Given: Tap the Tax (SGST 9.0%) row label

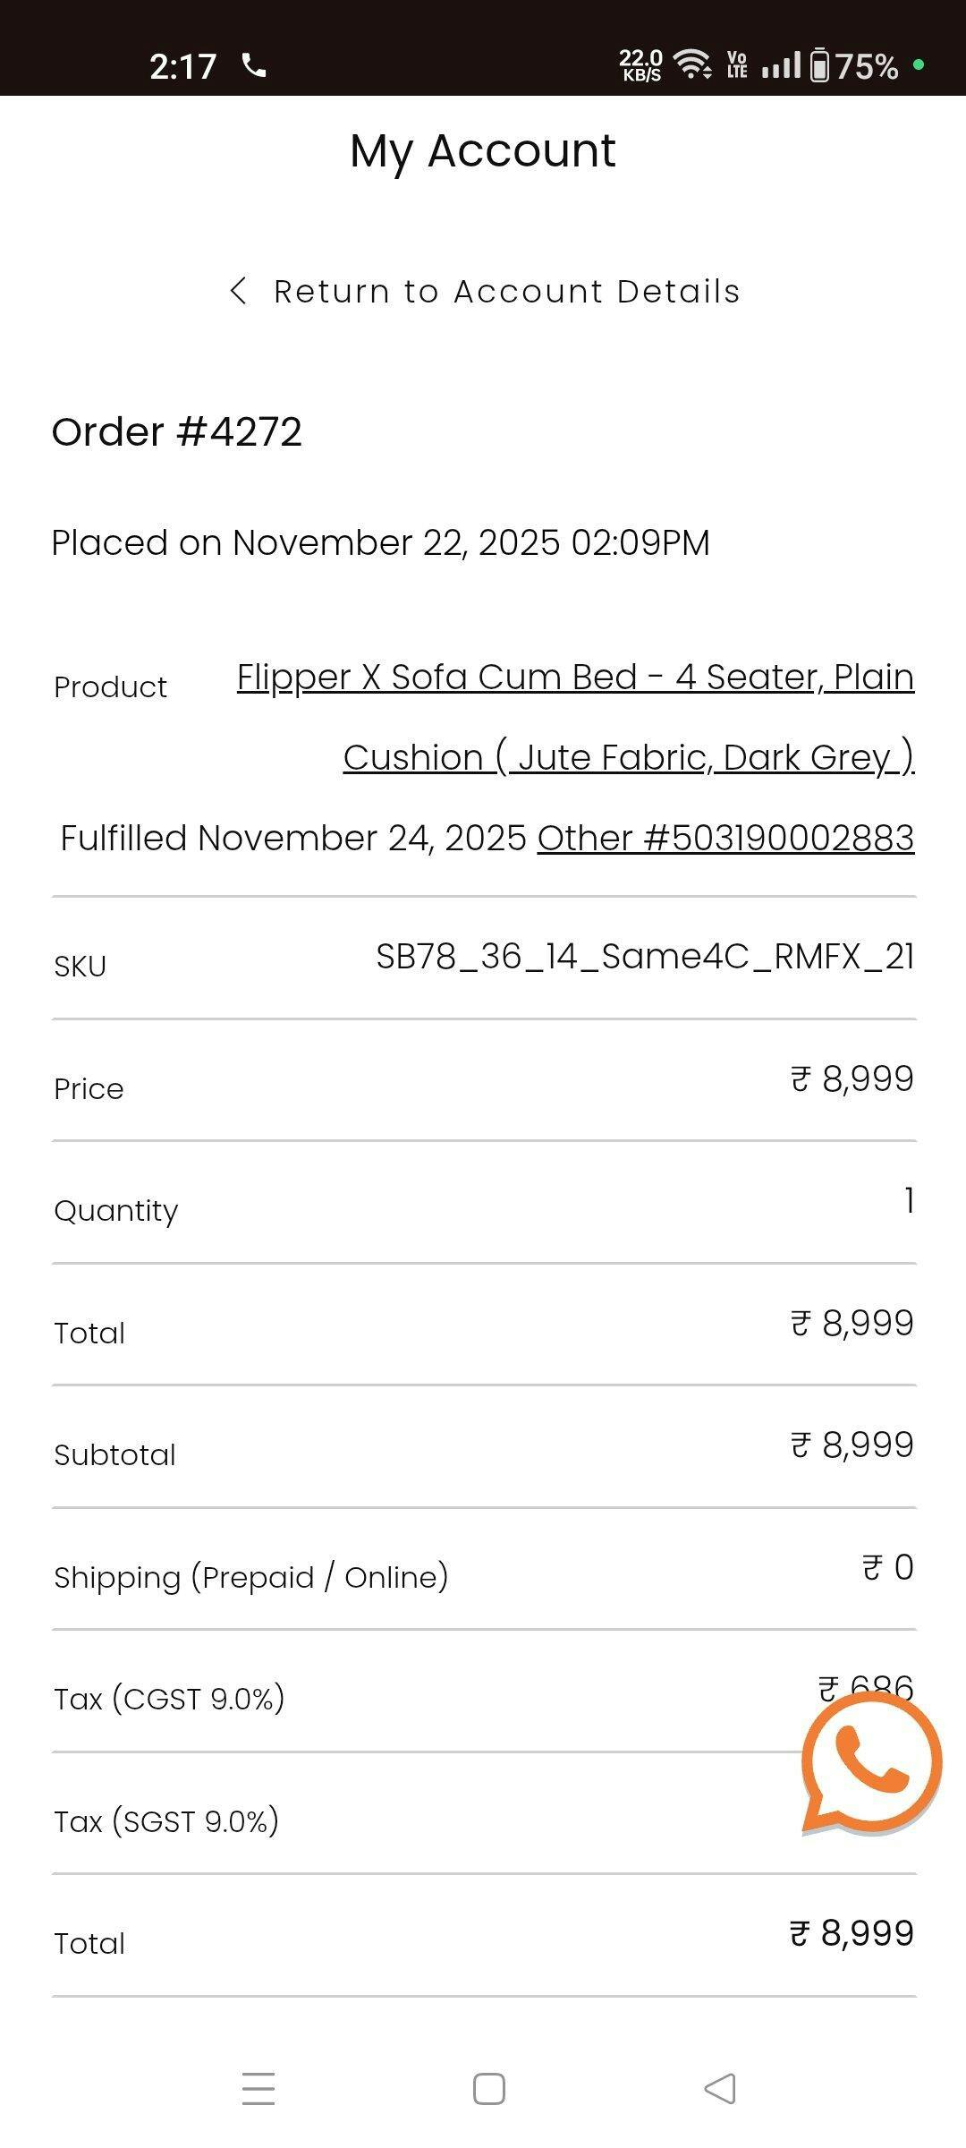Looking at the screenshot, I should tap(166, 1821).
